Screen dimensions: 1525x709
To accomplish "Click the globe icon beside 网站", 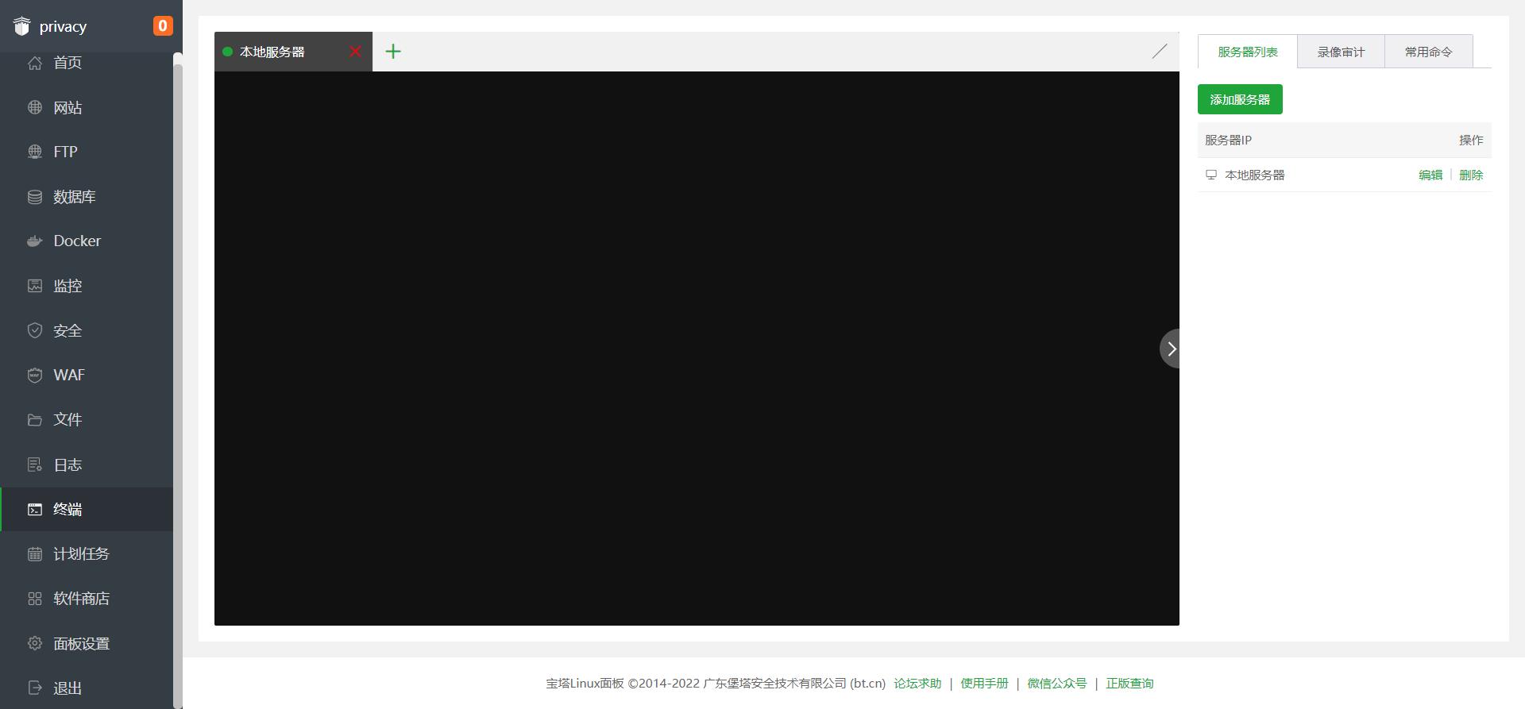I will click(35, 107).
